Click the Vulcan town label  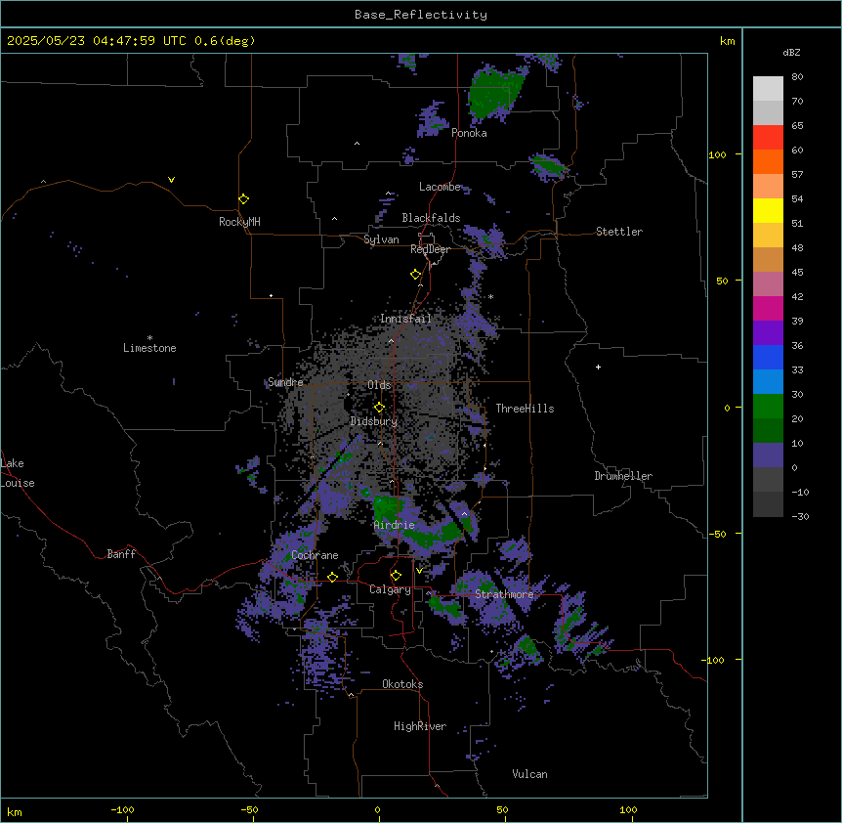point(529,774)
